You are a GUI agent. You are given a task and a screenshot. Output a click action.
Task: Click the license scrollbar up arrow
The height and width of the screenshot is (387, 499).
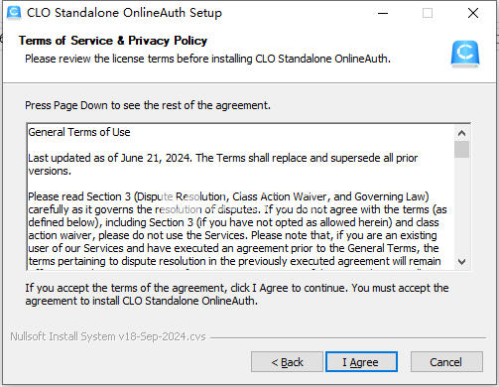coord(461,133)
